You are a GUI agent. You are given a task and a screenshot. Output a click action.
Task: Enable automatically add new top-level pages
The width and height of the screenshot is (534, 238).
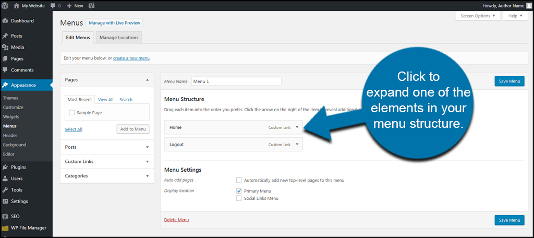(239, 180)
